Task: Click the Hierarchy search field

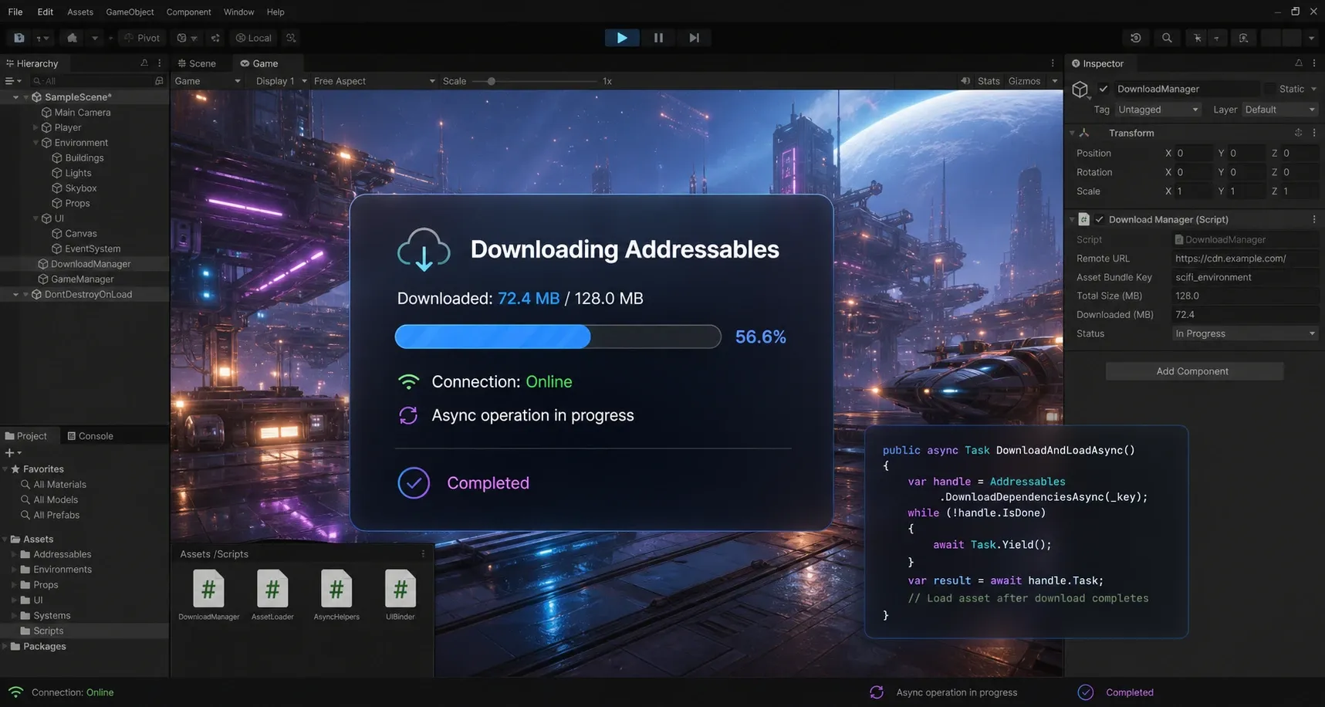Action: pyautogui.click(x=97, y=81)
